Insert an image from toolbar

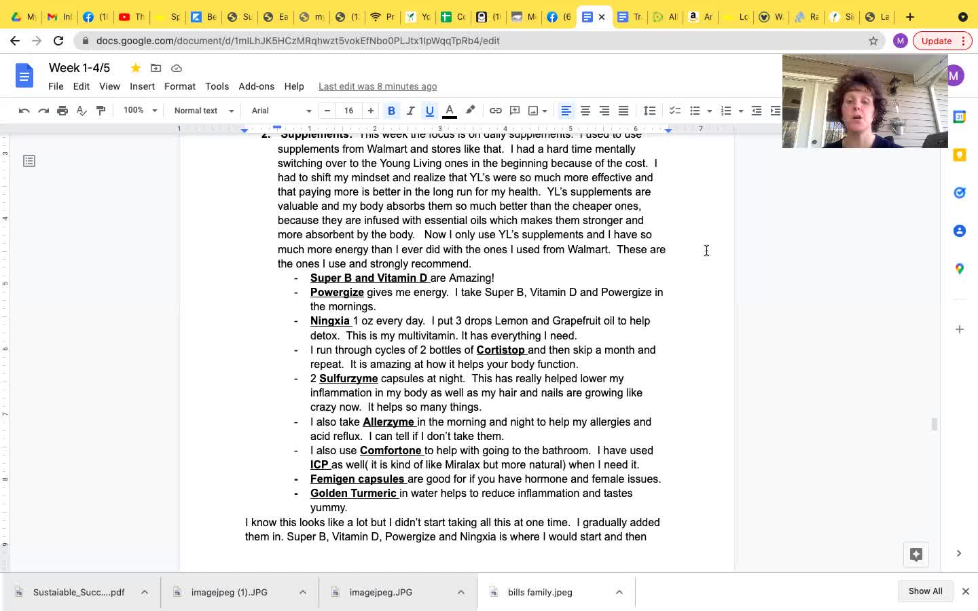point(533,111)
